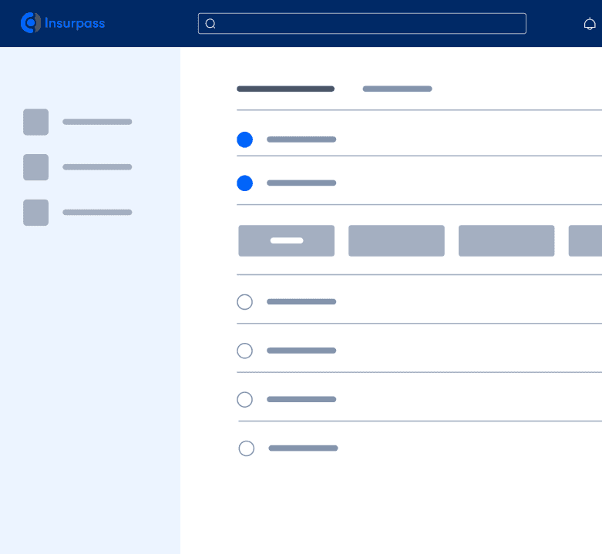This screenshot has width=602, height=554.
Task: Select the second empty radio option
Action: pos(244,351)
